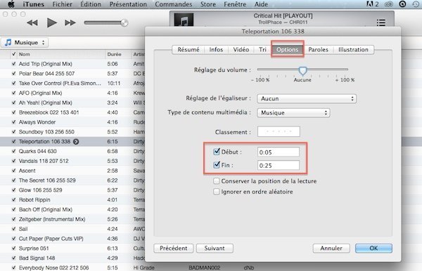The width and height of the screenshot is (422, 271).
Task: Skip forward to next track
Action: point(70,23)
